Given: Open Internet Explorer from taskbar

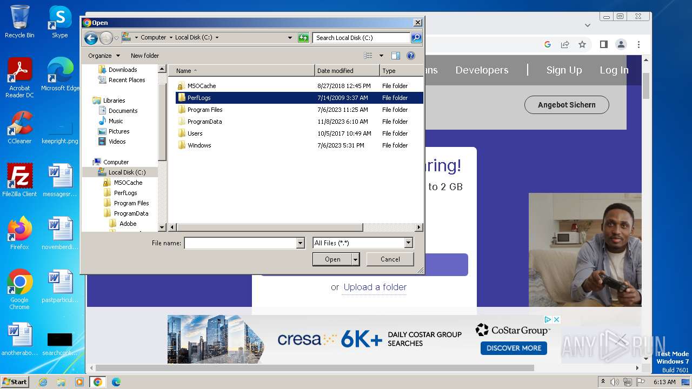Looking at the screenshot, I should click(43, 382).
